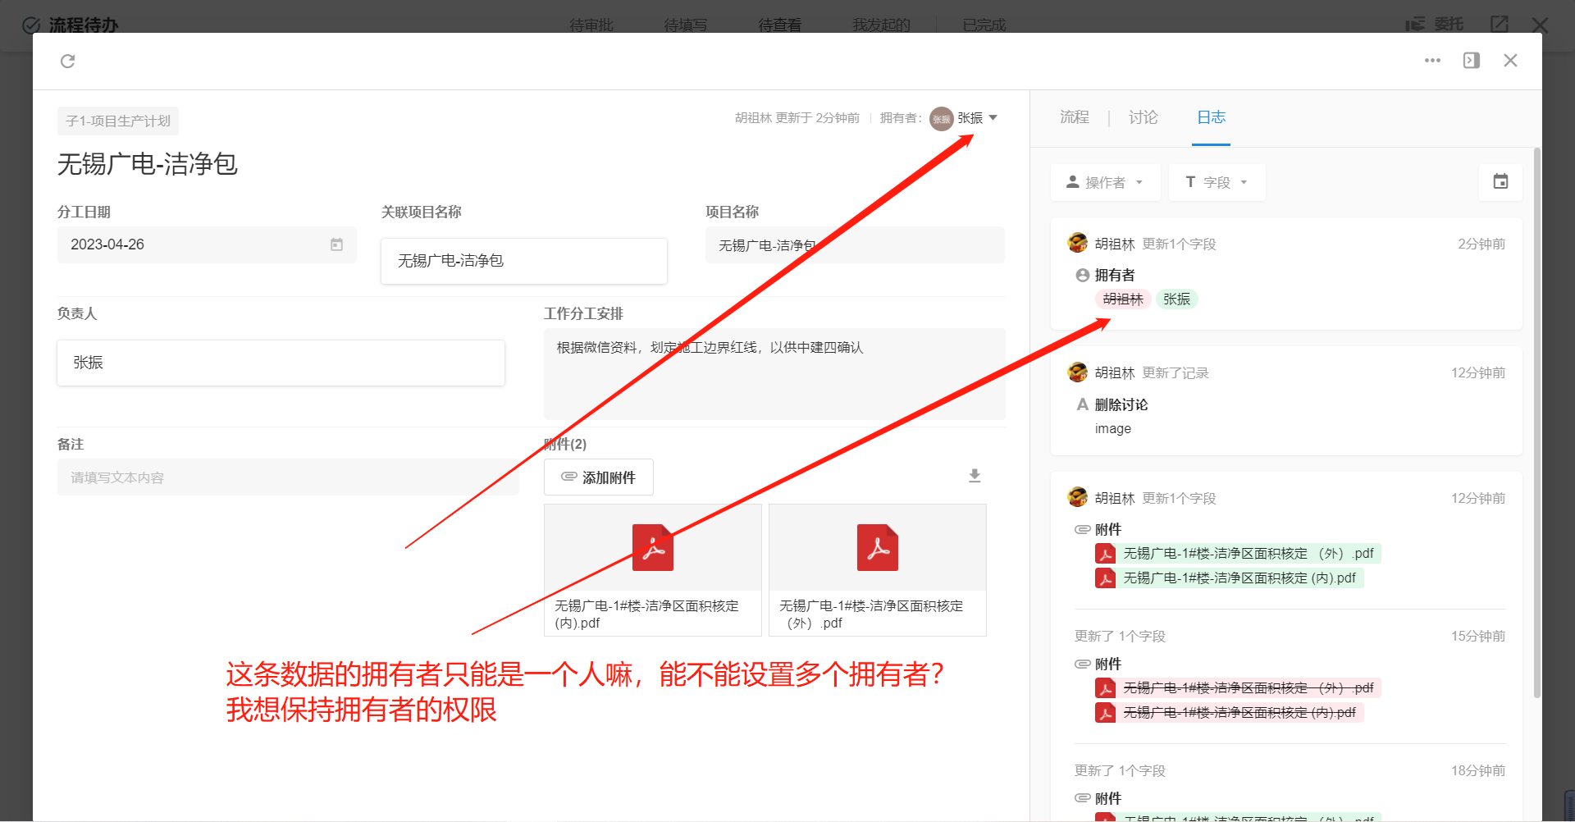This screenshot has width=1575, height=822.
Task: Download all attachments
Action: [x=975, y=475]
